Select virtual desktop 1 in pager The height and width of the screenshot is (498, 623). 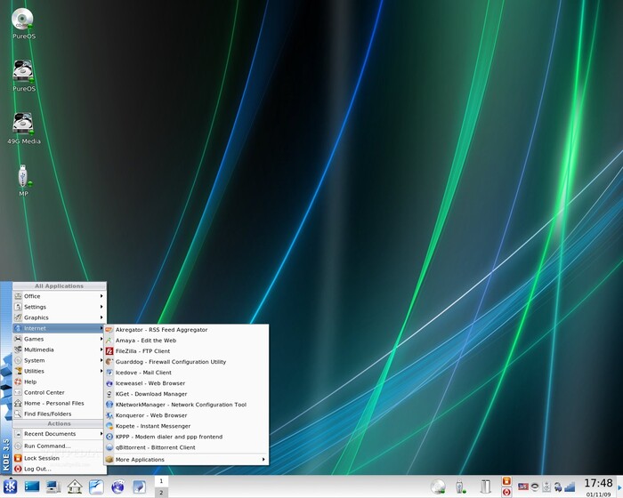point(161,481)
